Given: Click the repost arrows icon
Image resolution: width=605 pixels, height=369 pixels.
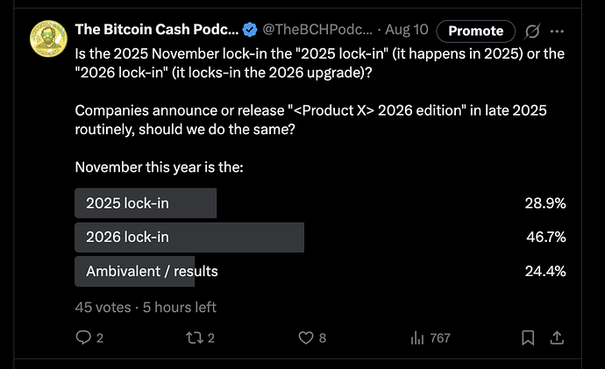Looking at the screenshot, I should pyautogui.click(x=195, y=338).
